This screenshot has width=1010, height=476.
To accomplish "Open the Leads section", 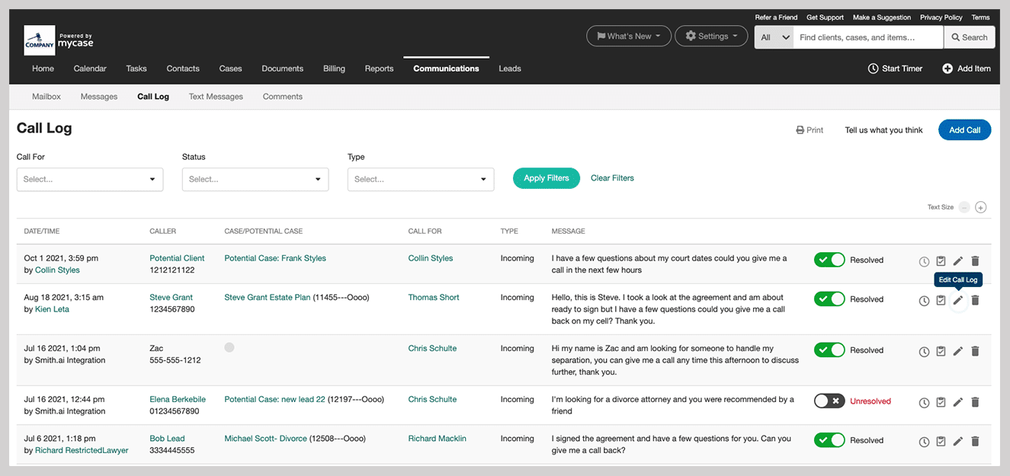I will [509, 68].
